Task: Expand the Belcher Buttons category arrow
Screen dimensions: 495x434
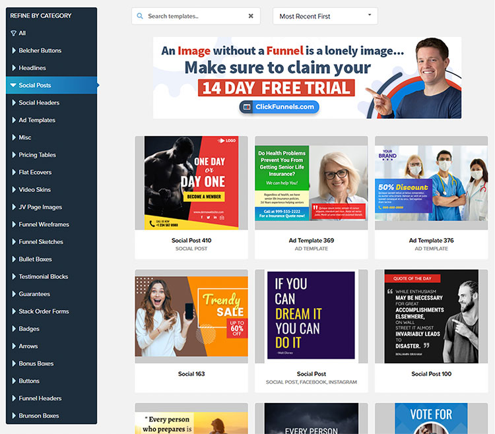Action: pos(14,51)
